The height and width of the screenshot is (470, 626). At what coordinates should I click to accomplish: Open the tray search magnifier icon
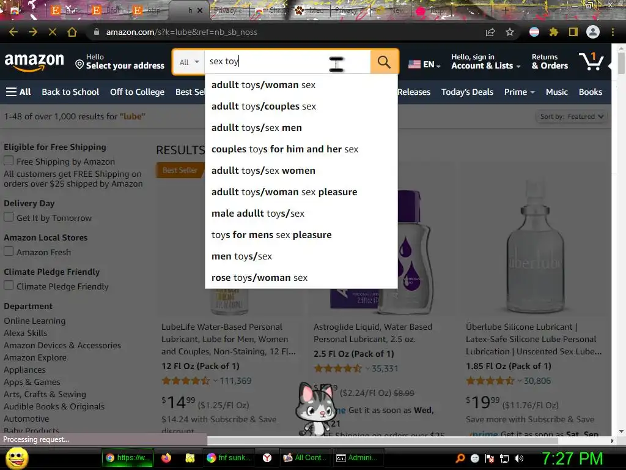tap(460, 458)
